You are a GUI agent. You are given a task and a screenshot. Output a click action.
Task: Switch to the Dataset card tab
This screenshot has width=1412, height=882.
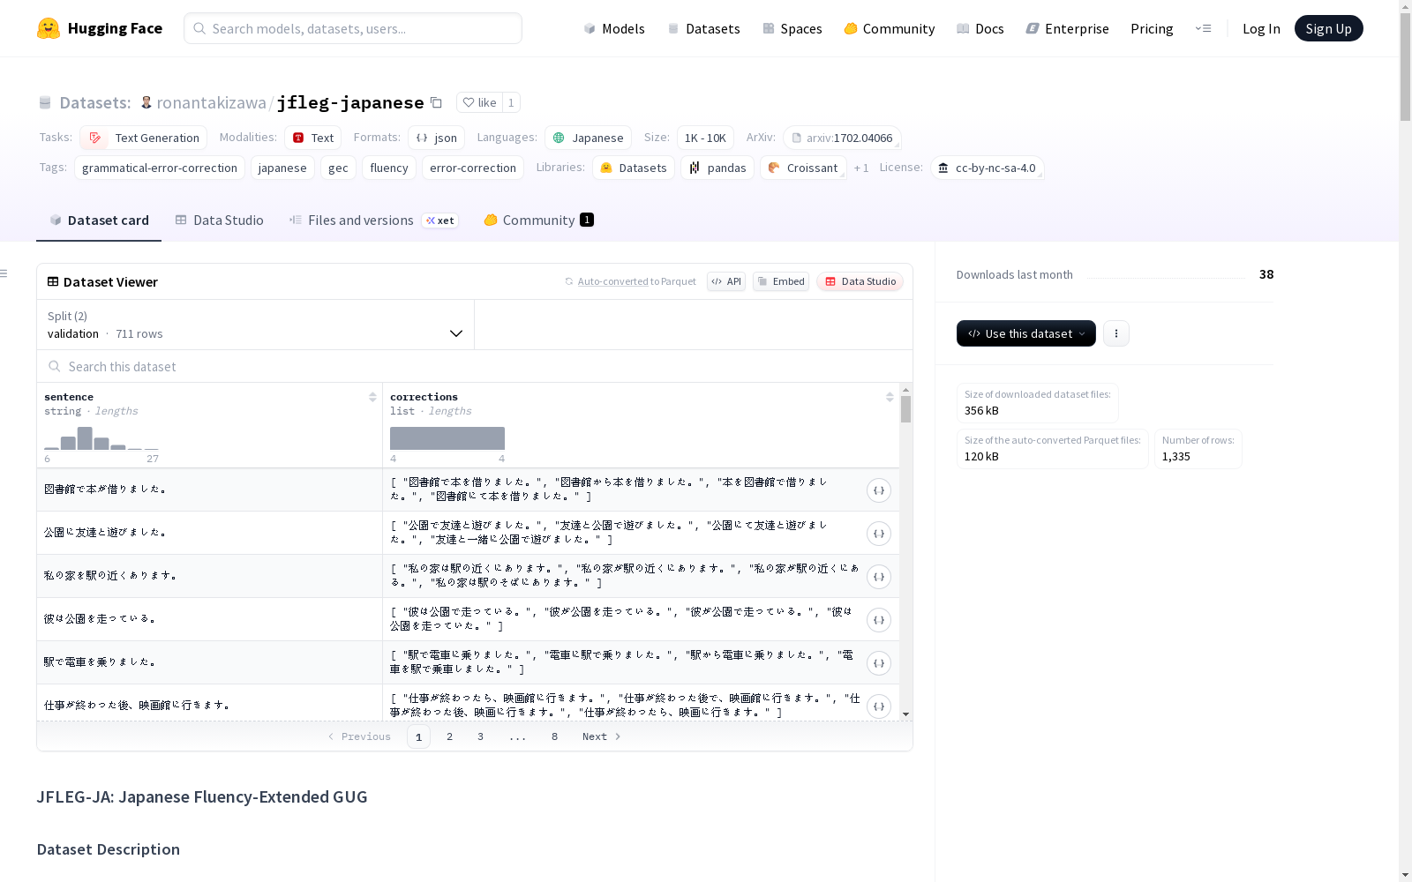tap(99, 220)
